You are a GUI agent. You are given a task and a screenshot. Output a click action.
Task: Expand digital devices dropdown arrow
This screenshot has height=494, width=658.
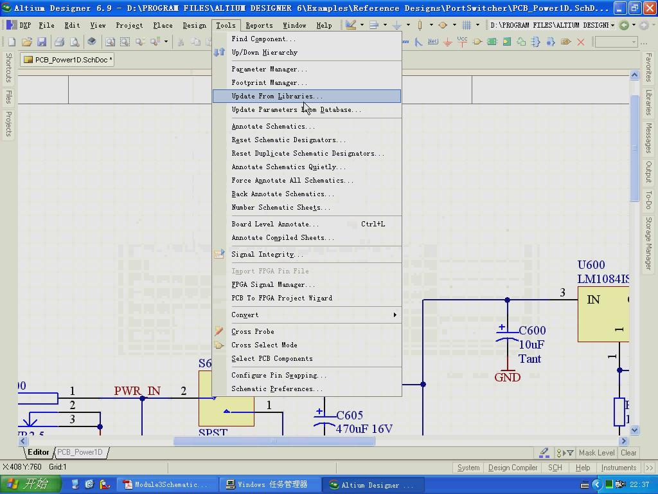click(431, 25)
